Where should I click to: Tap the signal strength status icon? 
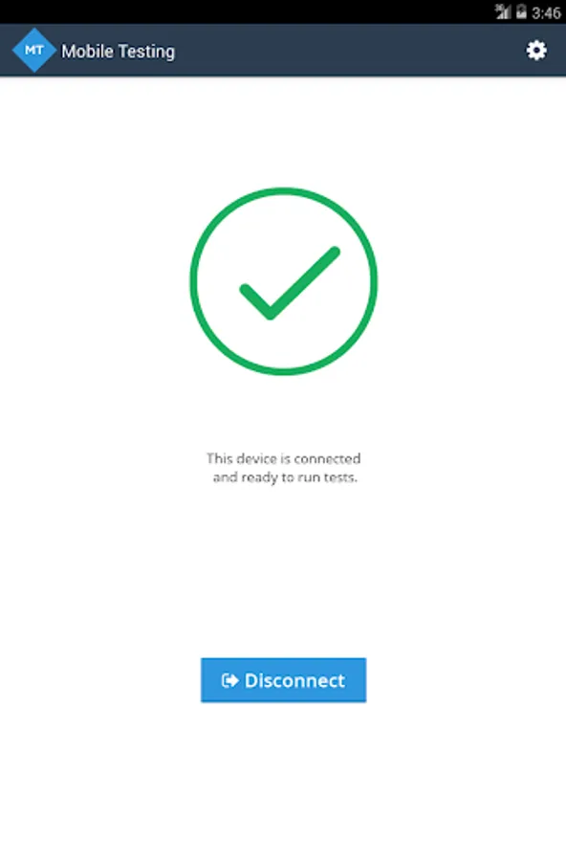coord(502,11)
